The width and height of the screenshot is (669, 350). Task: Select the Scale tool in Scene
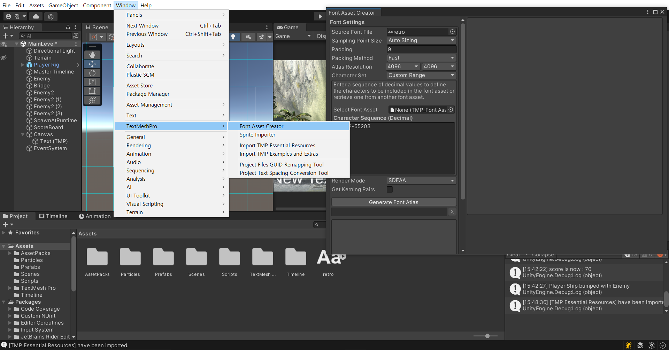click(92, 82)
